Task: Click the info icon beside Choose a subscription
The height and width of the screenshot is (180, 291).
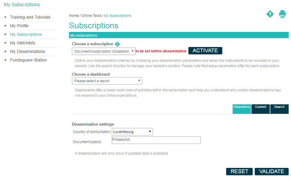Action: click(x=117, y=44)
